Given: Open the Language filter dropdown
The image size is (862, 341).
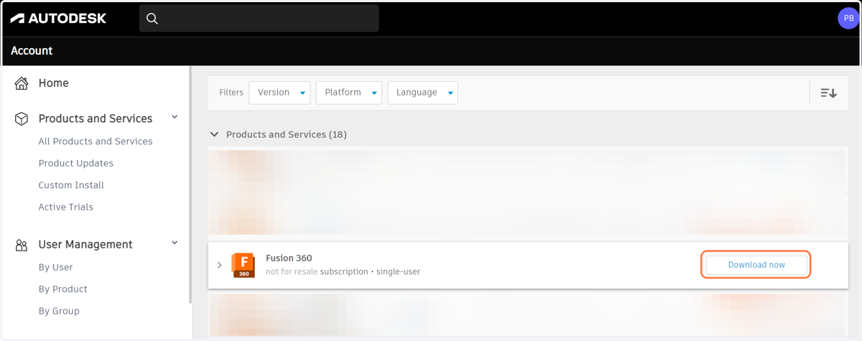Looking at the screenshot, I should click(x=422, y=93).
